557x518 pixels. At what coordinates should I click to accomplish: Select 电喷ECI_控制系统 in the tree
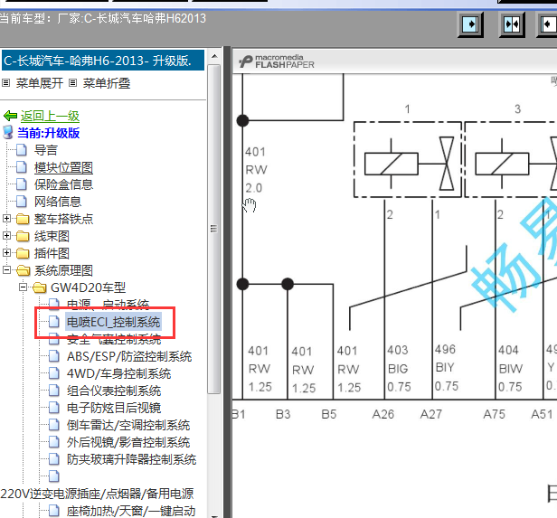tap(114, 322)
